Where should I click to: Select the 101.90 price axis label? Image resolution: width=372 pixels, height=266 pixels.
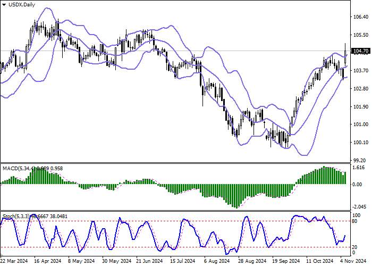pyautogui.click(x=361, y=106)
